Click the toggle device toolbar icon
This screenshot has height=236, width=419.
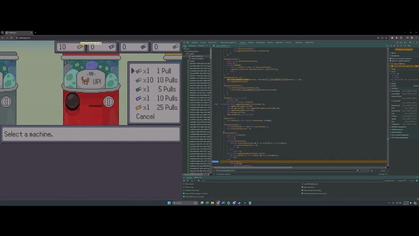(x=187, y=42)
